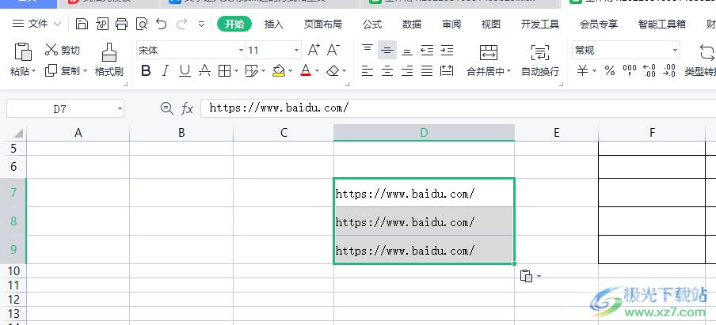Open the 公式 Formulas tab
Viewport: 716px width, 325px height.
click(372, 25)
